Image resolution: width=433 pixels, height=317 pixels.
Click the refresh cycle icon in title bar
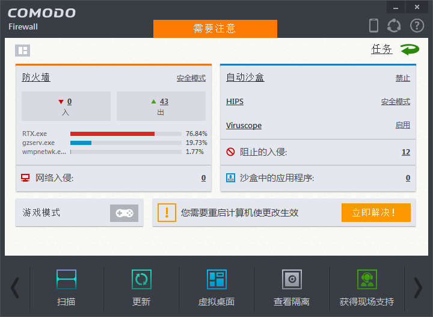click(x=394, y=25)
